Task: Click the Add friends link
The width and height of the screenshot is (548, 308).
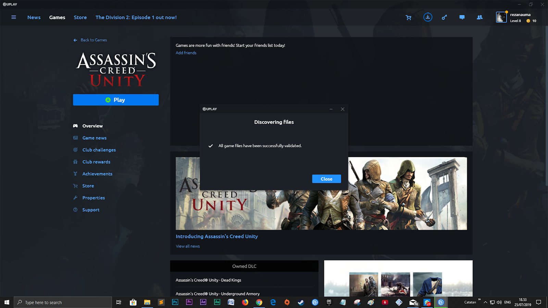Action: click(186, 53)
